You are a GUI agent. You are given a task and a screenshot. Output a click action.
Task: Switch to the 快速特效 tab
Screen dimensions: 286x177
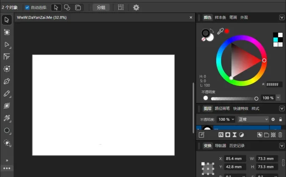click(241, 108)
